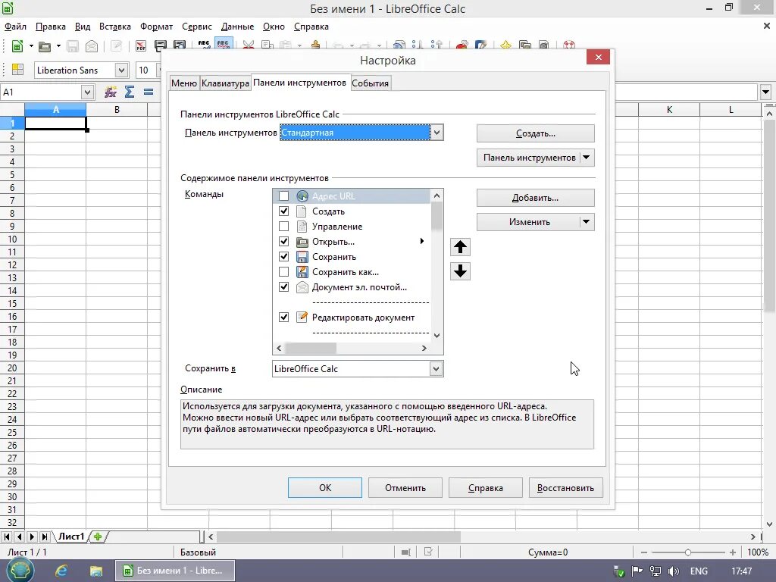Viewport: 776px width, 582px height.
Task: Click the zoom slider handle in the status bar
Action: coord(688,552)
